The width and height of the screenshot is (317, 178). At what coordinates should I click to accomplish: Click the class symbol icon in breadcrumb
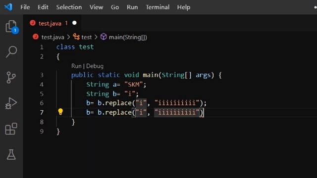tap(76, 37)
